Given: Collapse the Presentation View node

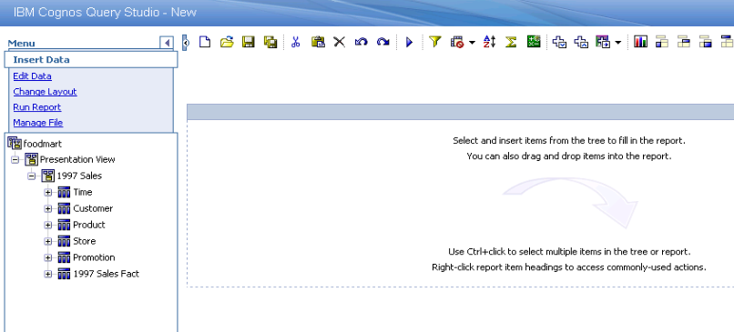Looking at the screenshot, I should (15, 159).
